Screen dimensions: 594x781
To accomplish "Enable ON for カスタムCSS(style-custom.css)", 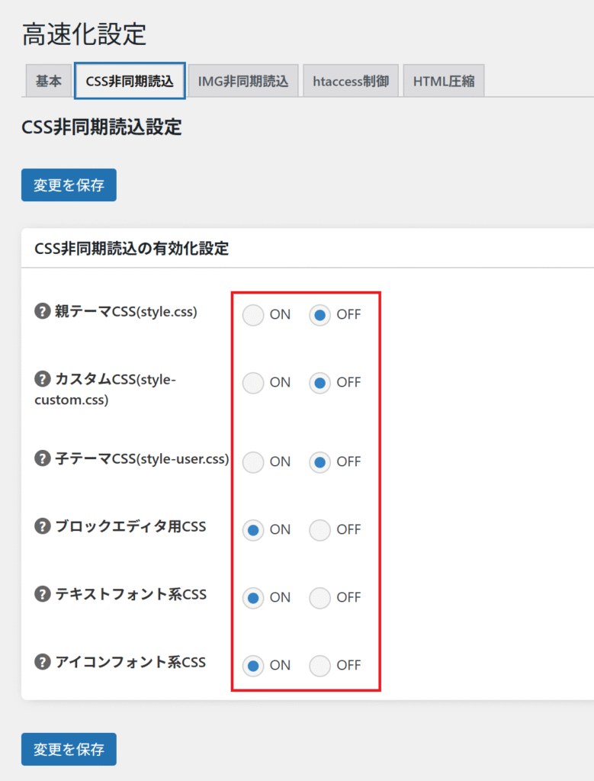I will (253, 383).
